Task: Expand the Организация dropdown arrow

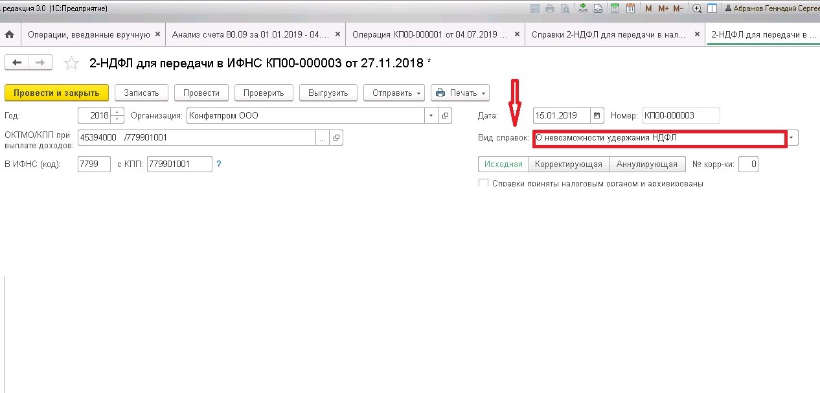Action: (x=431, y=116)
